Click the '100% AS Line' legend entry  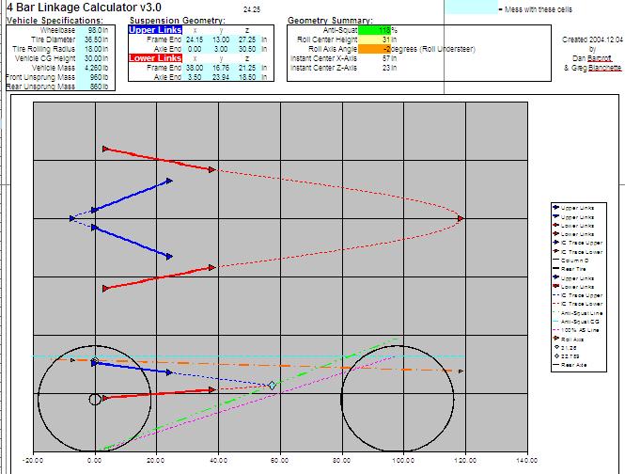576,330
